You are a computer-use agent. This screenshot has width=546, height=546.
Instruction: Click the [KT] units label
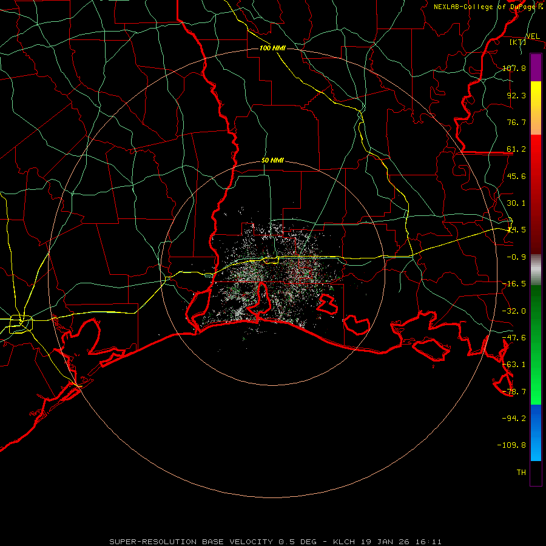point(517,42)
